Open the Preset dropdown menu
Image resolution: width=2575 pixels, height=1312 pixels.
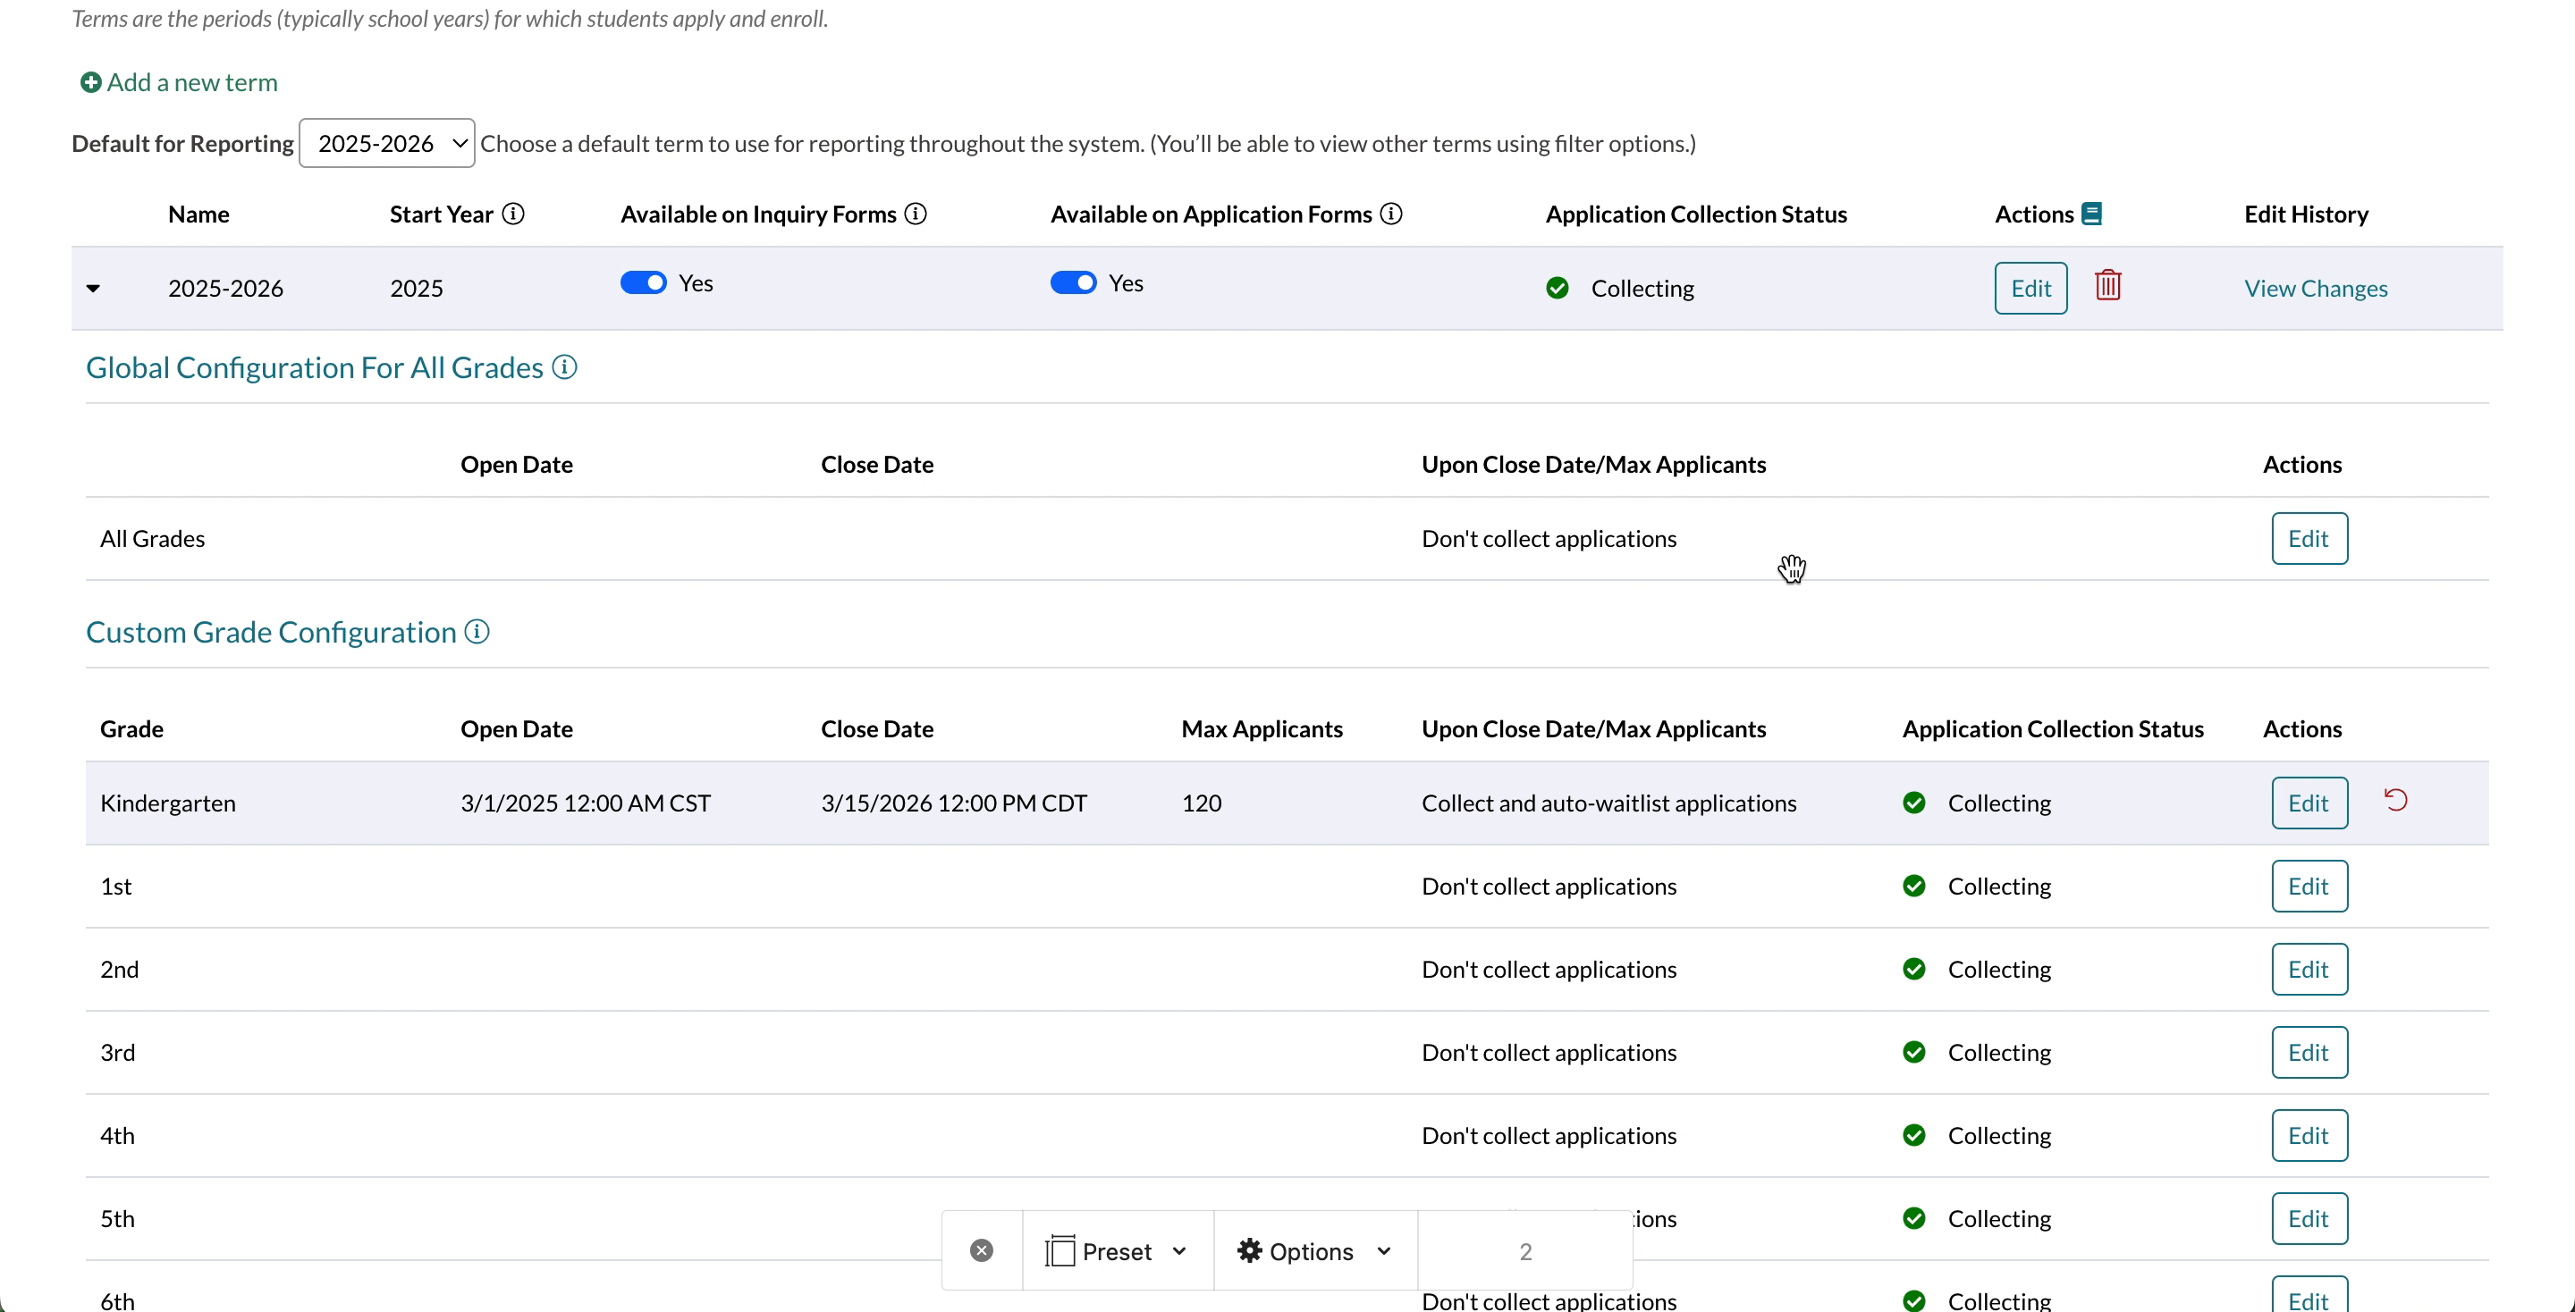tap(1117, 1251)
